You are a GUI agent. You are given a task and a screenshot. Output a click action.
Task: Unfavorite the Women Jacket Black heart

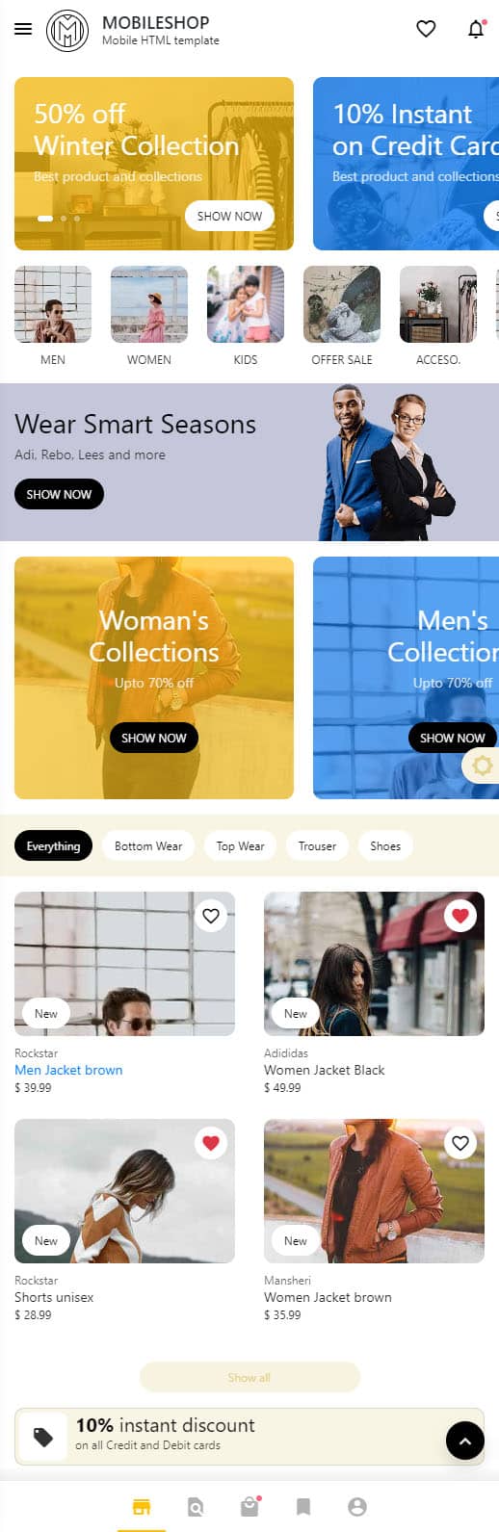460,916
